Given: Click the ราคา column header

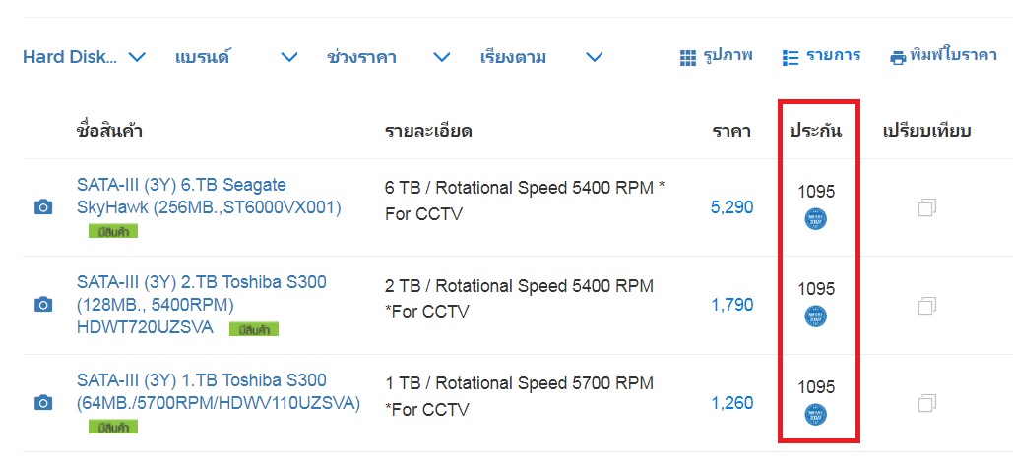Looking at the screenshot, I should tap(731, 131).
